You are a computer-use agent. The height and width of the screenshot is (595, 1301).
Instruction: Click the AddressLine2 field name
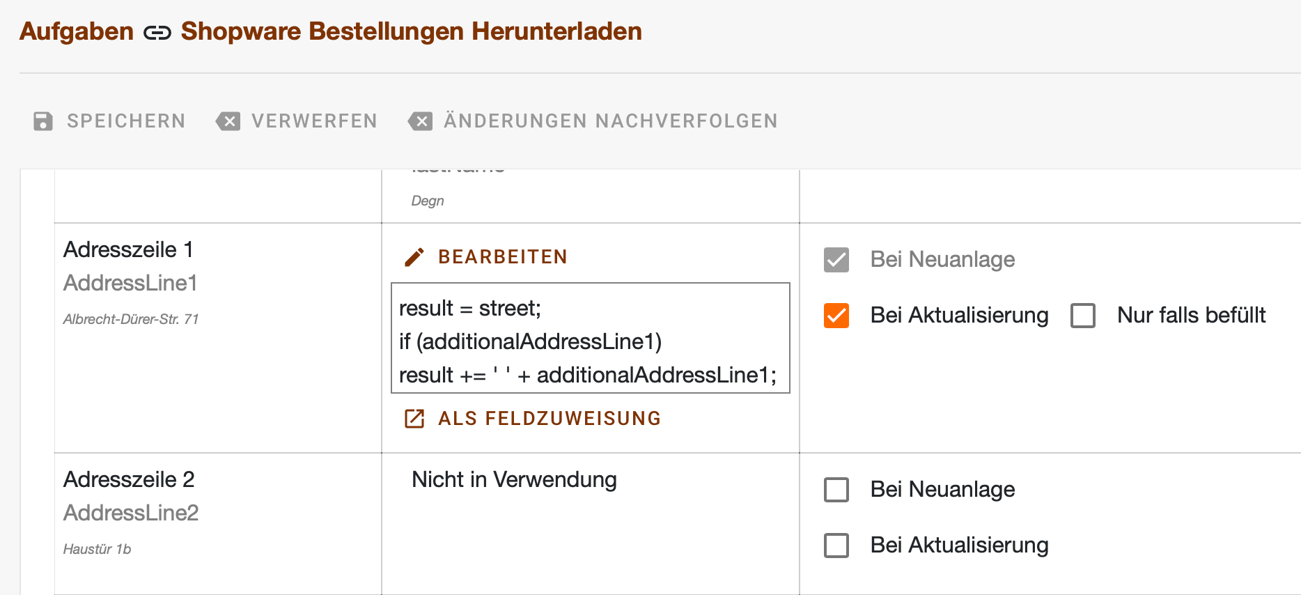point(131,513)
